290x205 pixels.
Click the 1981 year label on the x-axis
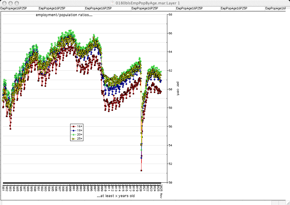tap(3, 188)
